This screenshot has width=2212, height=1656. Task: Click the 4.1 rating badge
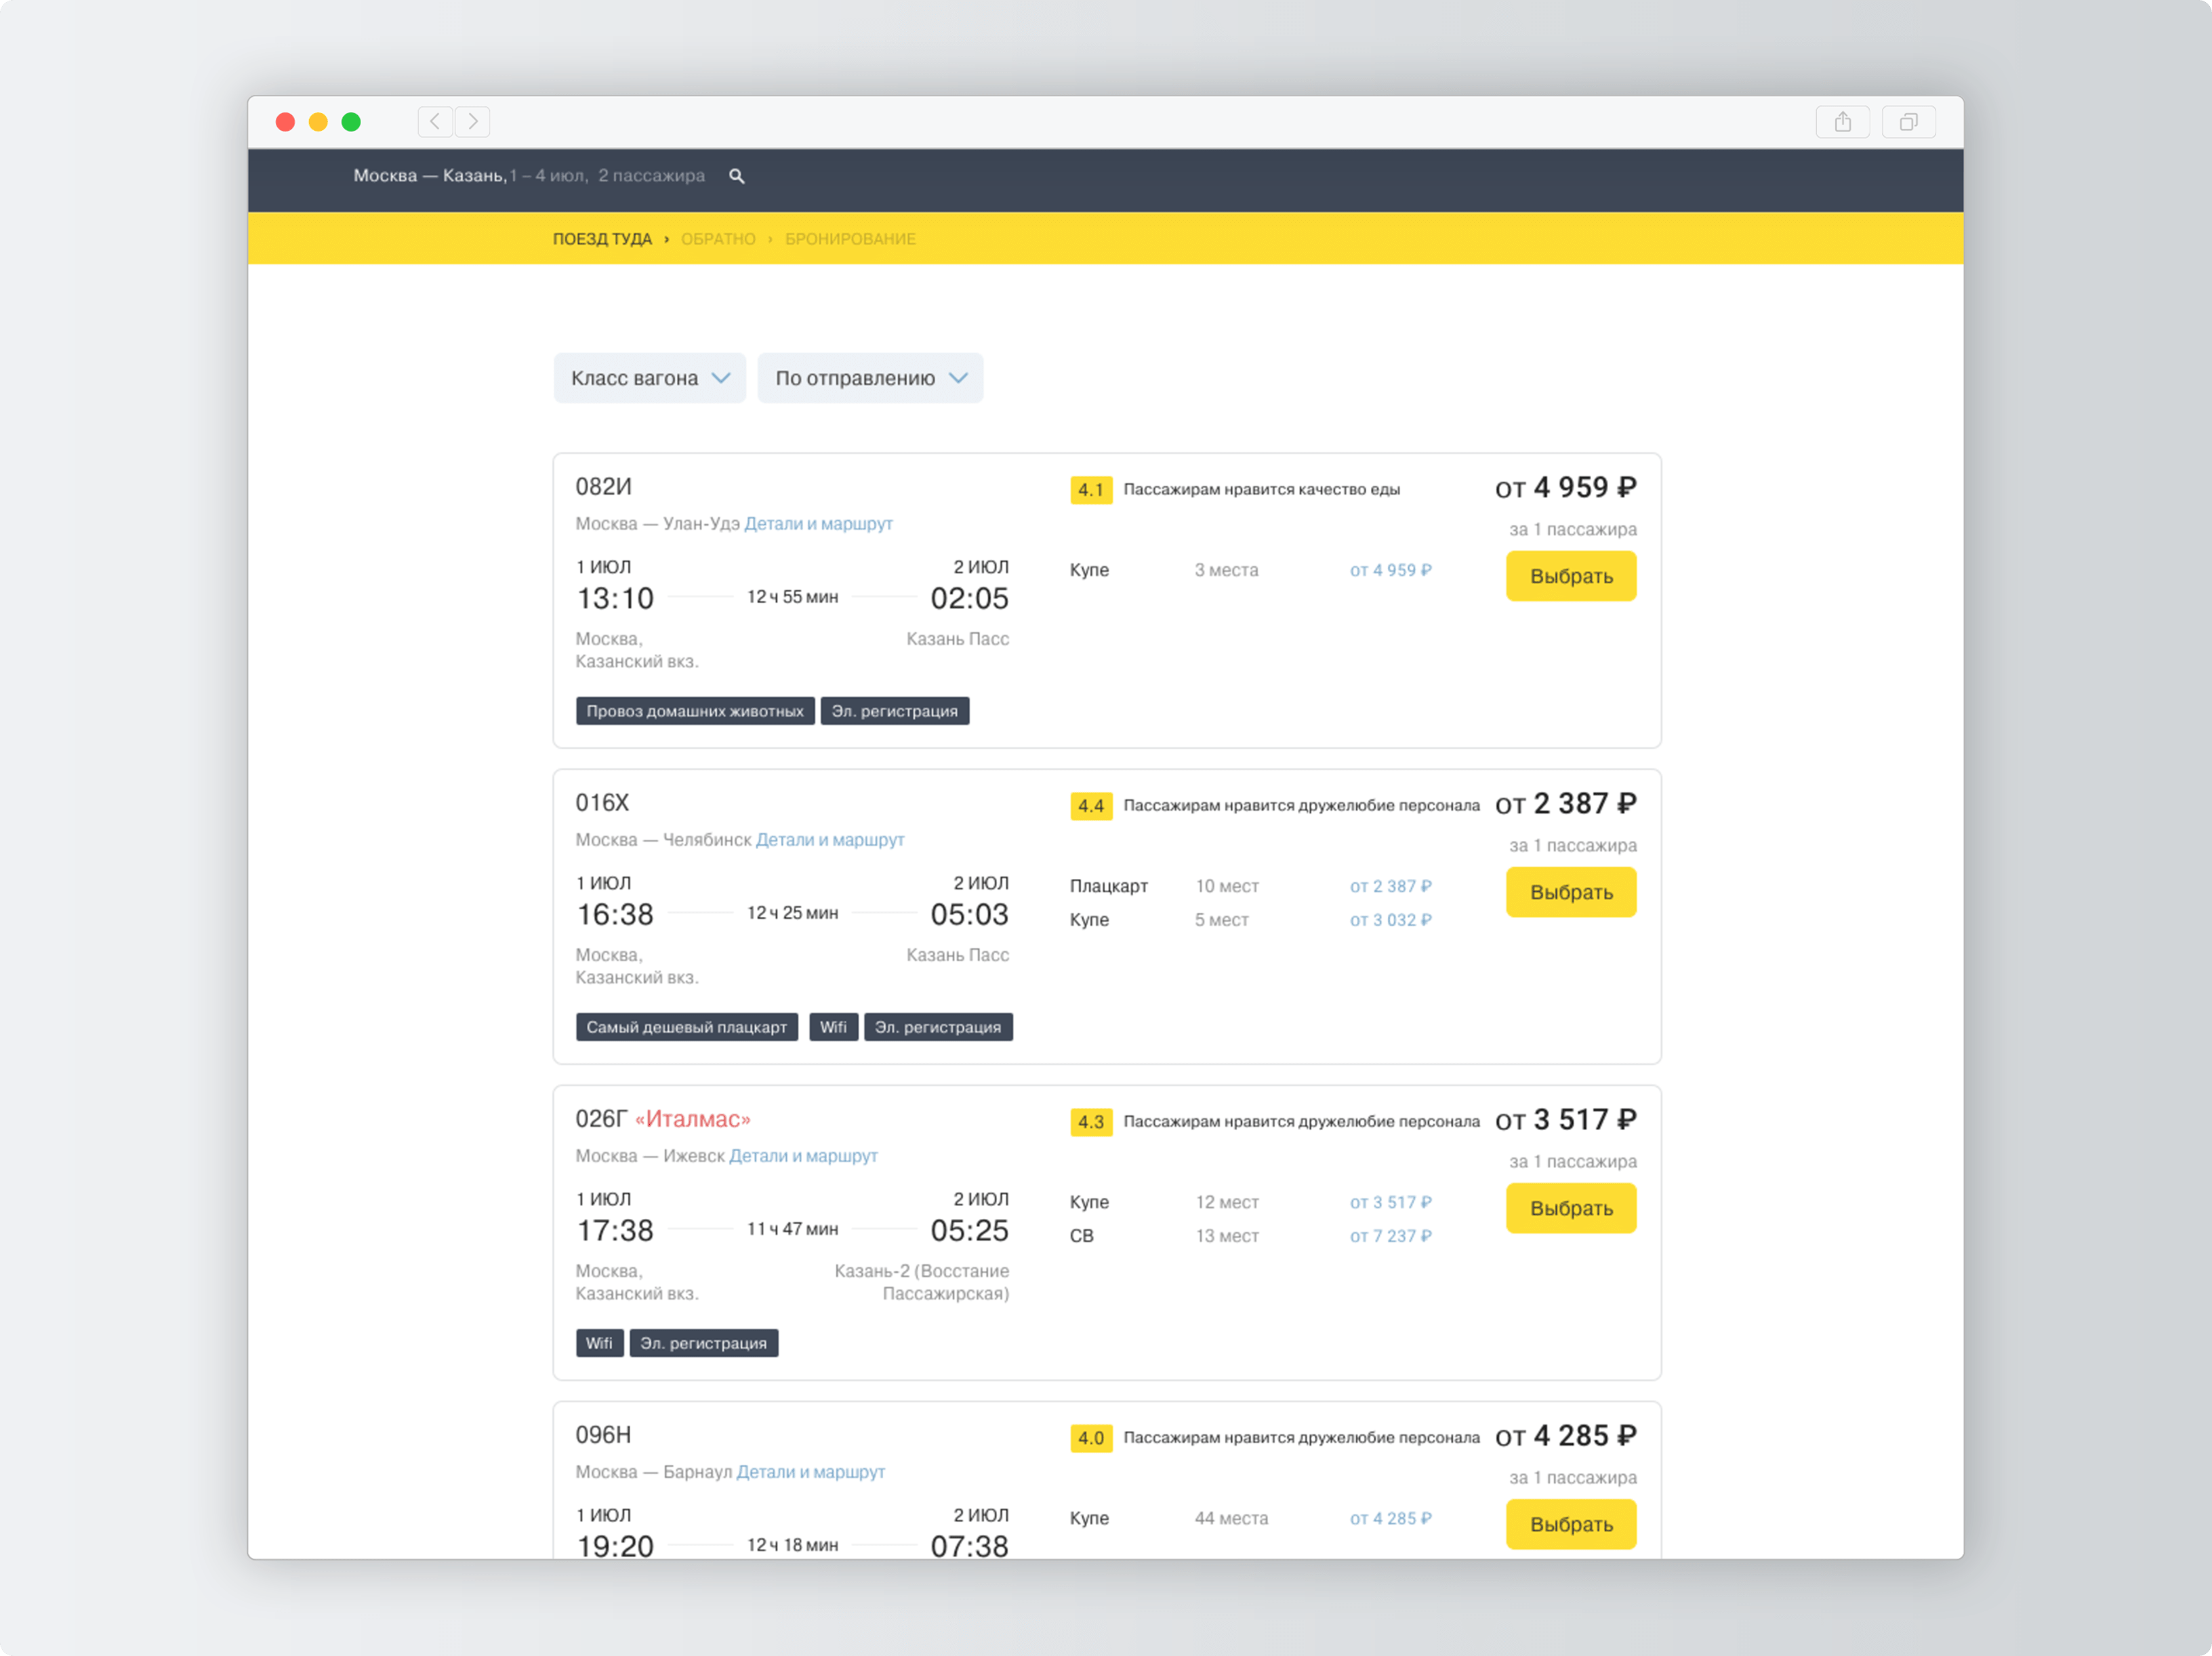(x=1091, y=490)
